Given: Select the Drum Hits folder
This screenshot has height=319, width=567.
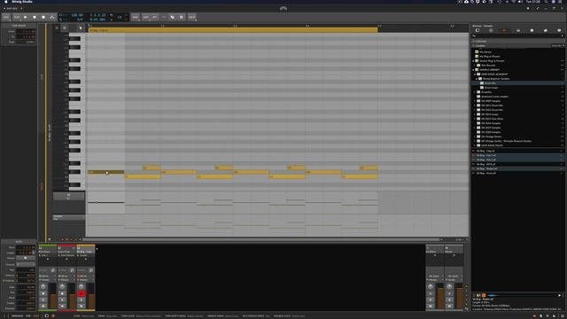Looking at the screenshot, I should (490, 83).
